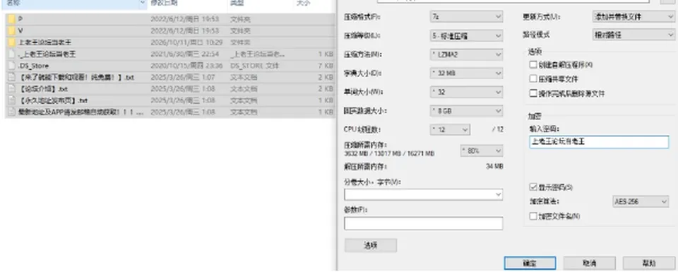Image resolution: width=678 pixels, height=272 pixels.
Task: Open 单词大小 dropdown showing 32
Action: (x=467, y=92)
